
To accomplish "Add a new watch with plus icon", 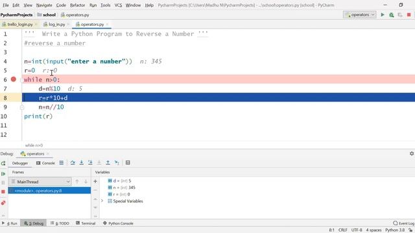I will pyautogui.click(x=95, y=181).
